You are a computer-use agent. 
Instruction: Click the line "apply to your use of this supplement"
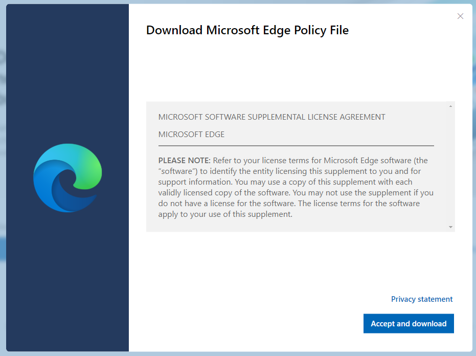(x=225, y=214)
